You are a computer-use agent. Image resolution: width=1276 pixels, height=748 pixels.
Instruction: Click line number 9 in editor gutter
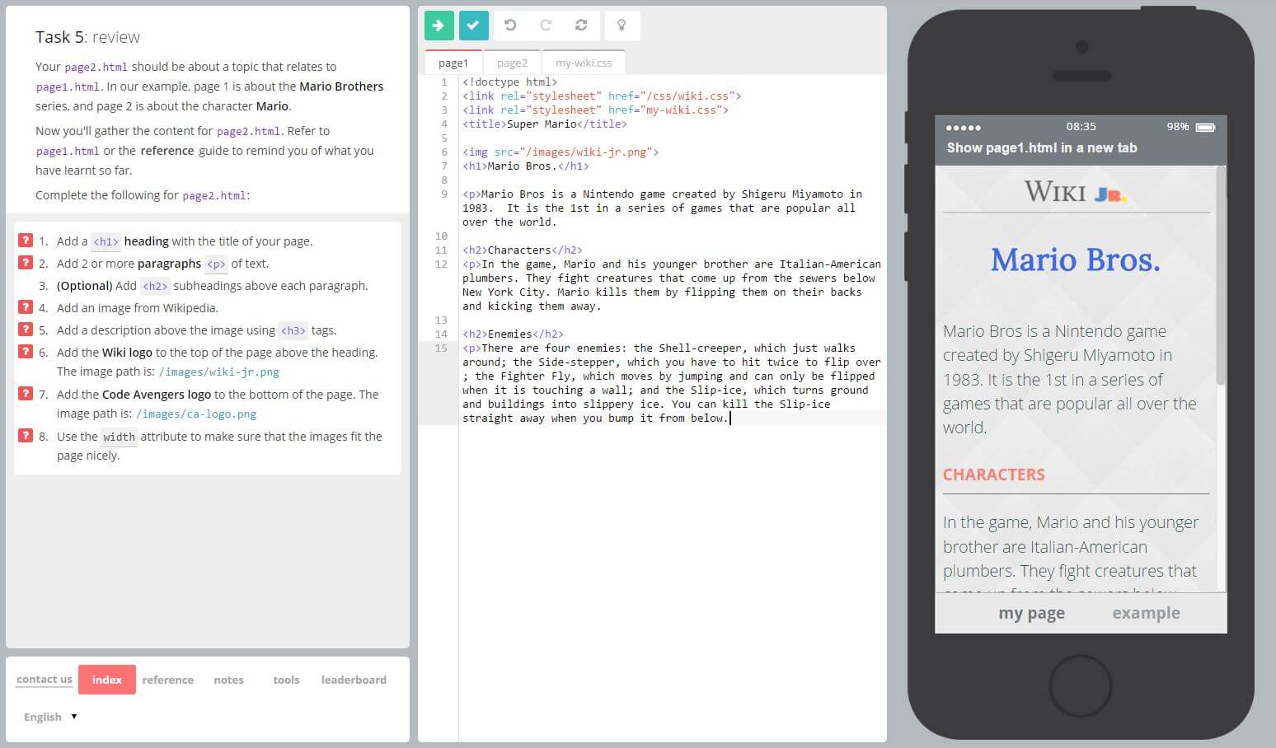[443, 194]
